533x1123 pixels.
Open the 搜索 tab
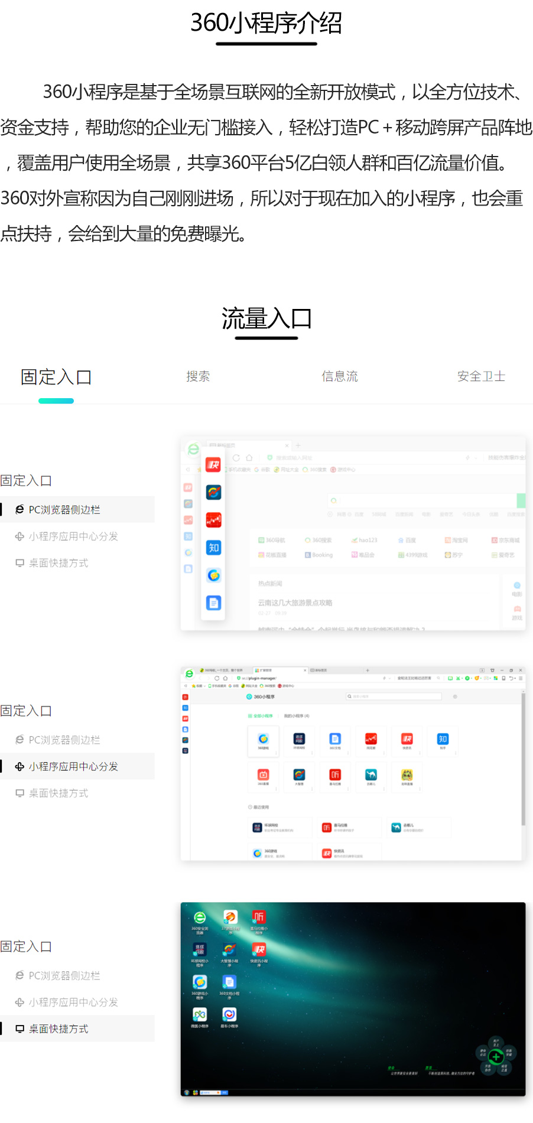coord(198,376)
